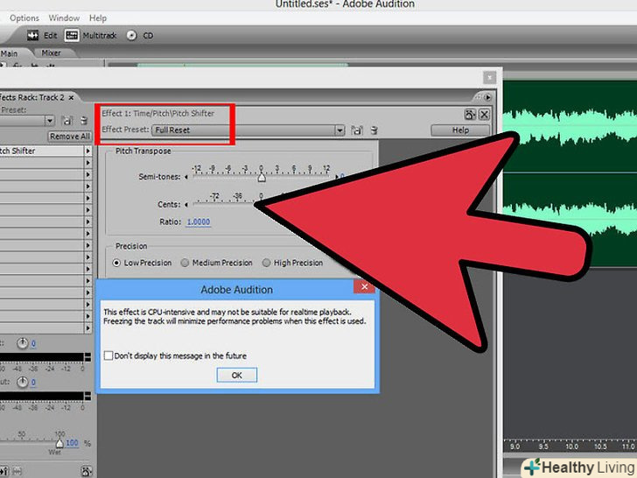The image size is (637, 478).
Task: Open the Effect Preset dropdown arrow
Action: point(339,130)
